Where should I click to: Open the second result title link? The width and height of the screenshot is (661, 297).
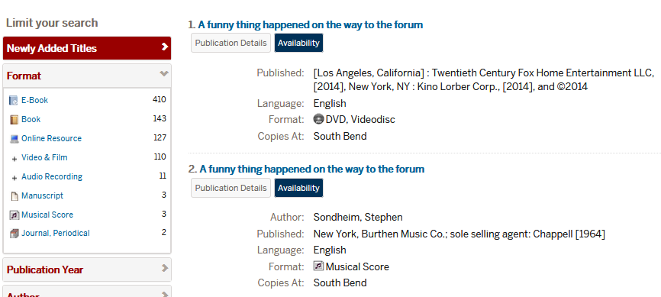312,169
